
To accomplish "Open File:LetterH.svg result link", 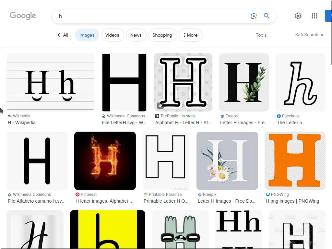I will [124, 123].
